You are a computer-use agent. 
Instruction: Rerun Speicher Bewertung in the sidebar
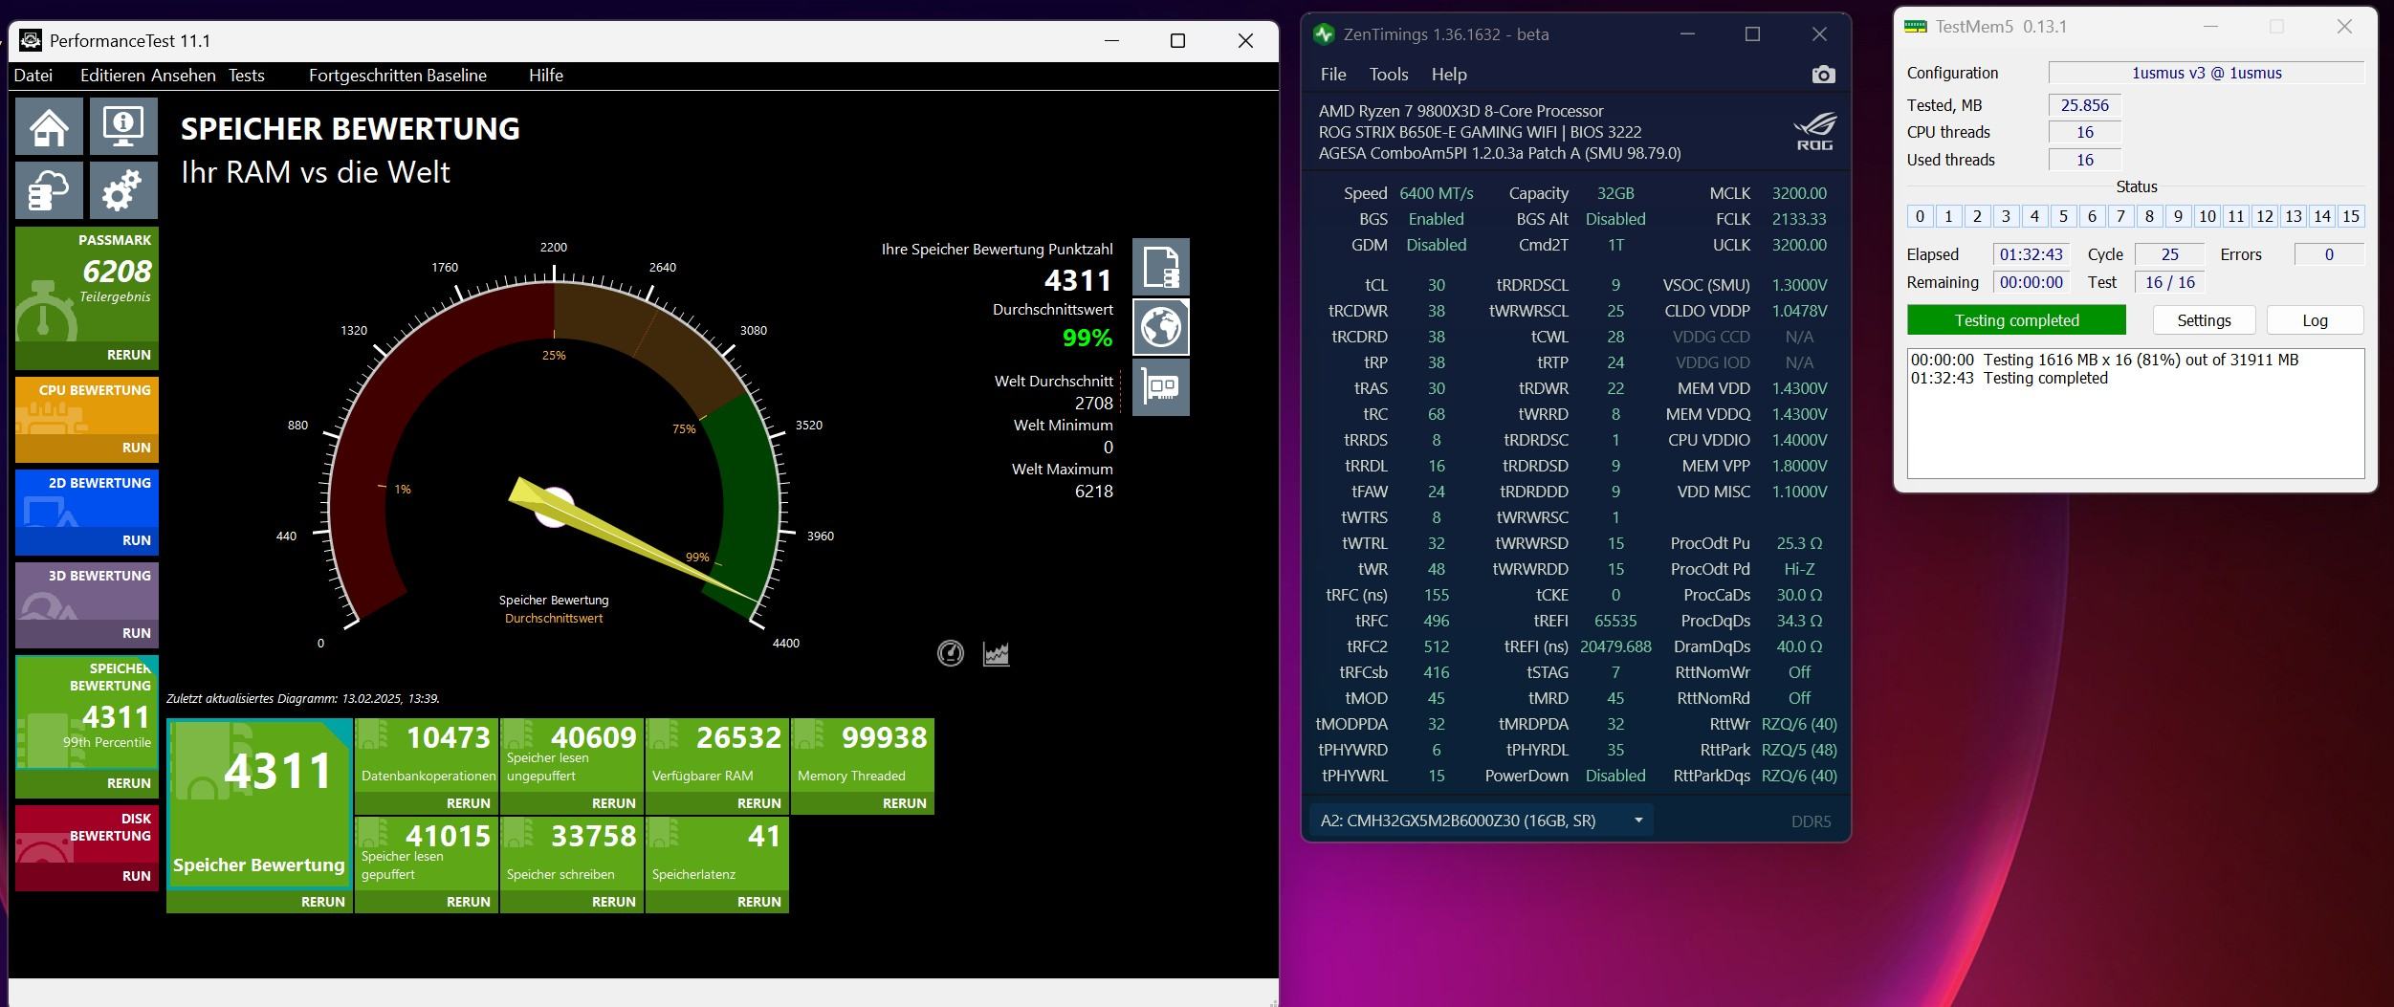point(129,783)
